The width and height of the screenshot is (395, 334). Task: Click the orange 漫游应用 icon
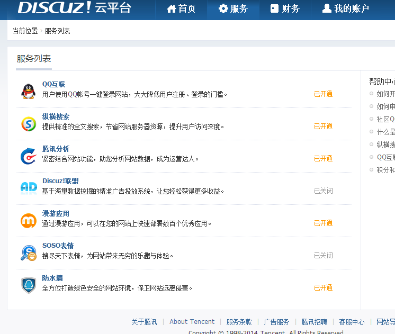point(29,221)
